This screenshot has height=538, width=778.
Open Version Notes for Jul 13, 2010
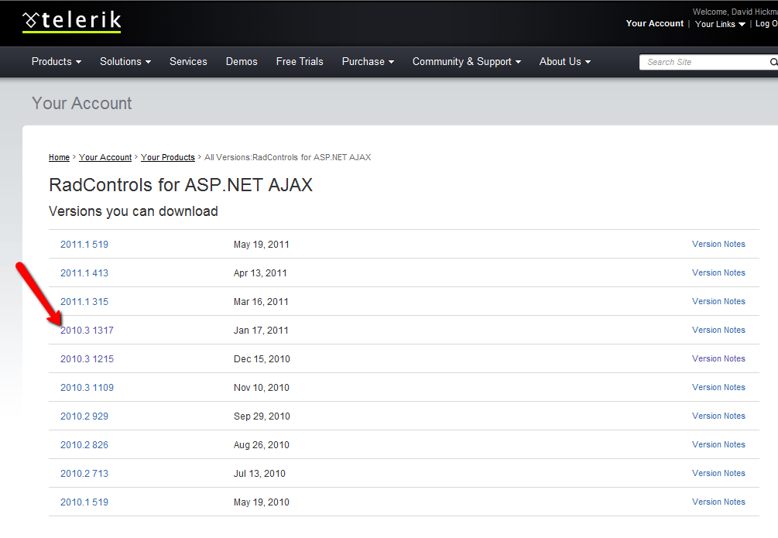click(718, 473)
